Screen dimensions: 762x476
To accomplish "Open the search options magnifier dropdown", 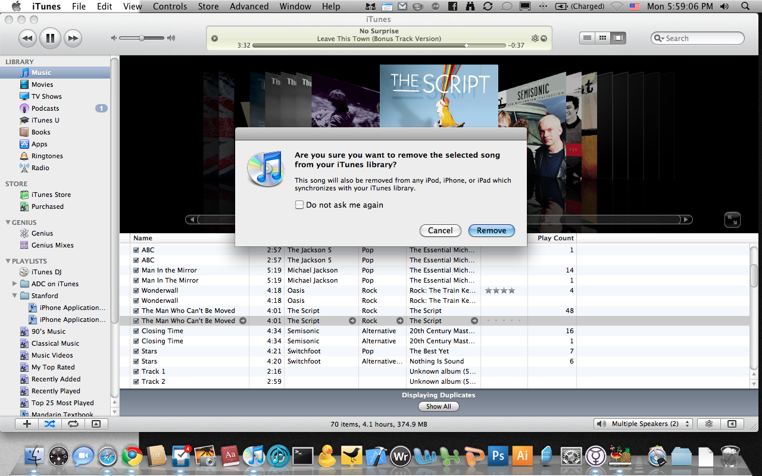I will [x=660, y=38].
